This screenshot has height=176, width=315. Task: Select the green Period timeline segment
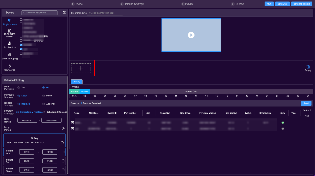pyautogui.click(x=74, y=92)
